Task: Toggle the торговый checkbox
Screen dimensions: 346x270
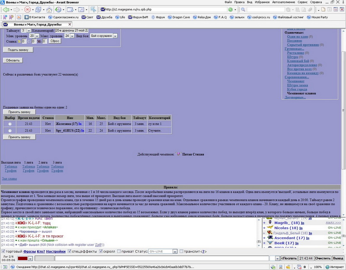Action: pyautogui.click(x=3, y=251)
